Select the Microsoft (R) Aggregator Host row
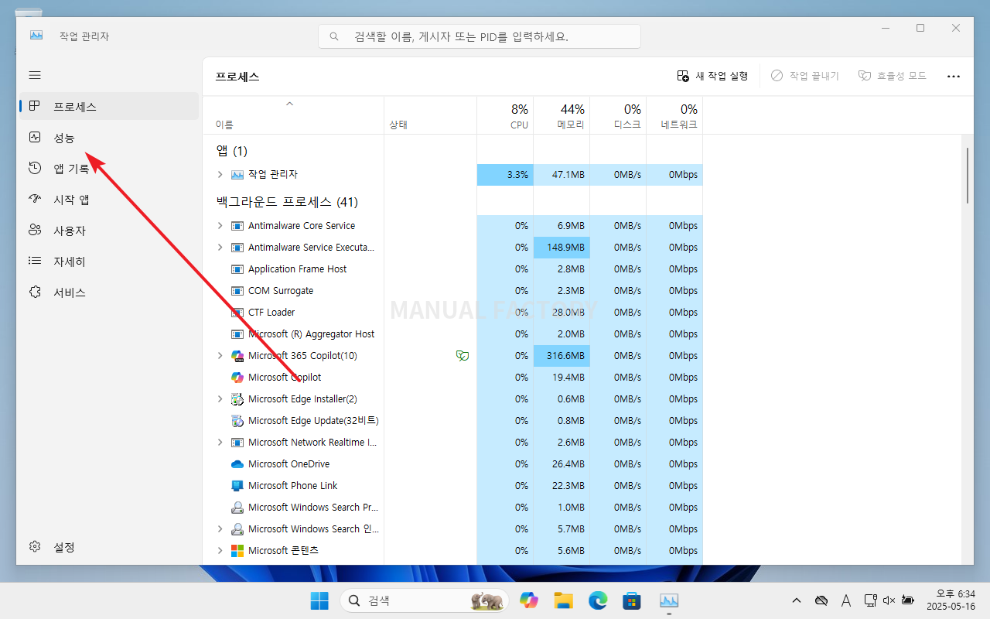Screen dimensions: 990x619 tap(453, 334)
